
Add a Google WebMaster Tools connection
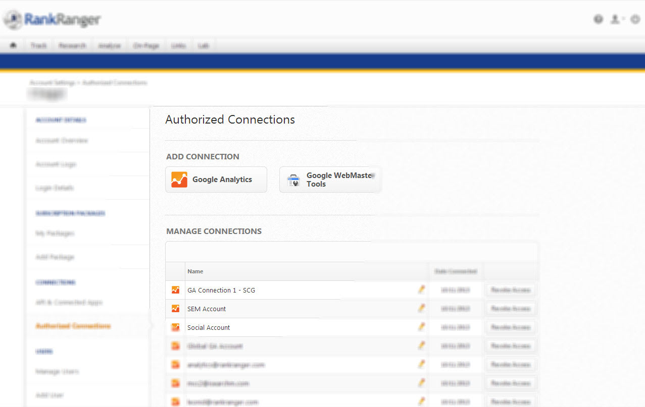330,180
